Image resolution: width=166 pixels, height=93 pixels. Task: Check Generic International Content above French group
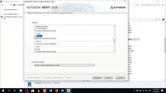(36, 31)
